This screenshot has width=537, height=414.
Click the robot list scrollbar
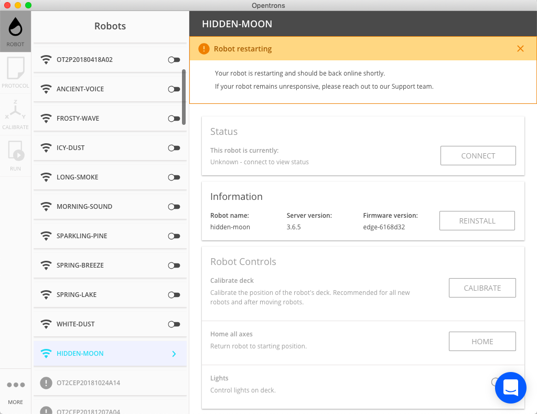click(x=184, y=97)
